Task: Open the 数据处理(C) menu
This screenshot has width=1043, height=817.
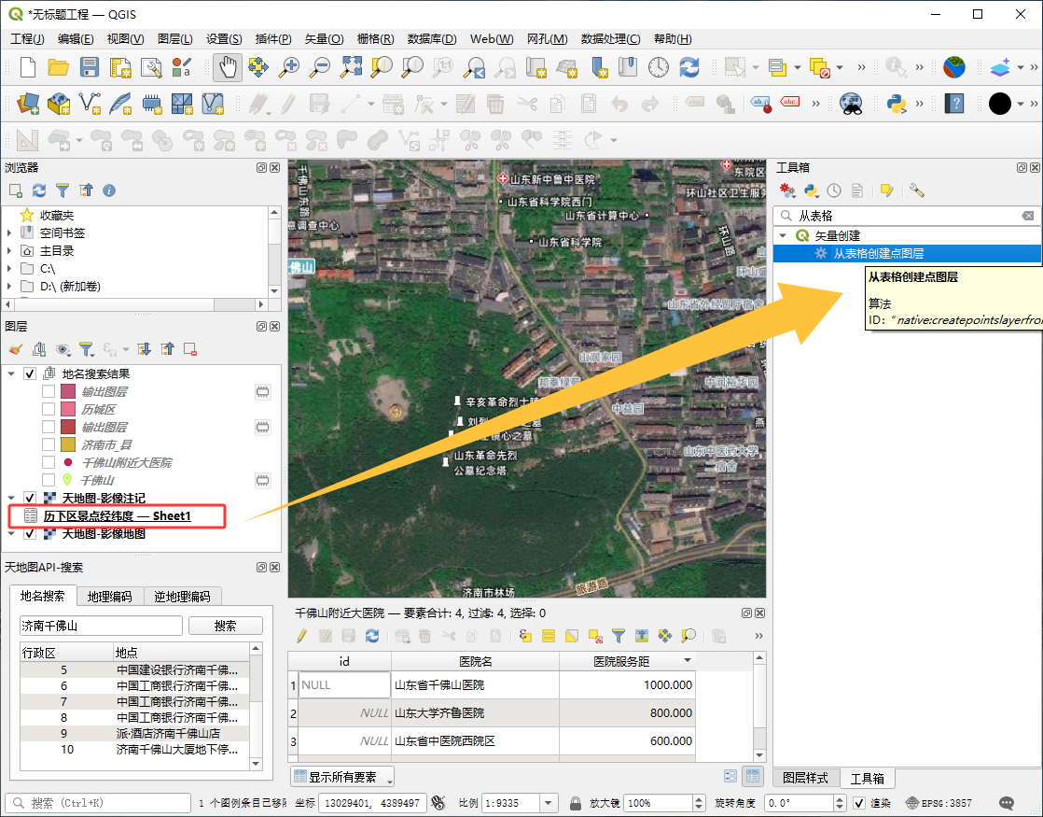Action: click(x=611, y=39)
